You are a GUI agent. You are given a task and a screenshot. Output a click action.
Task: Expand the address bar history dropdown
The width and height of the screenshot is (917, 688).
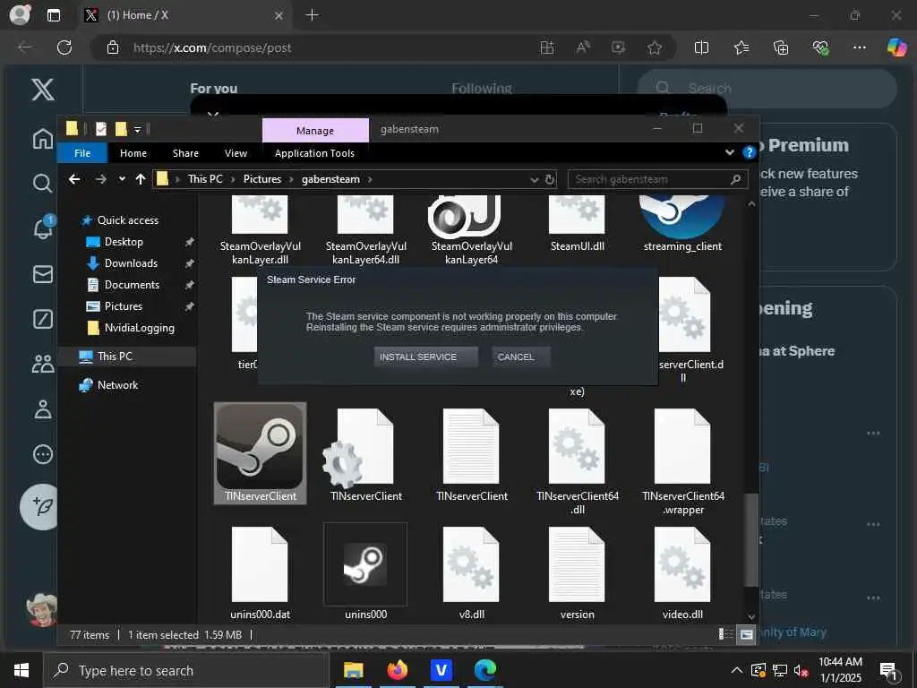[534, 179]
